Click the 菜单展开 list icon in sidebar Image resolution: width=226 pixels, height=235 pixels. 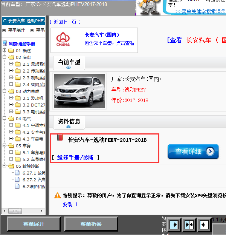(4, 31)
